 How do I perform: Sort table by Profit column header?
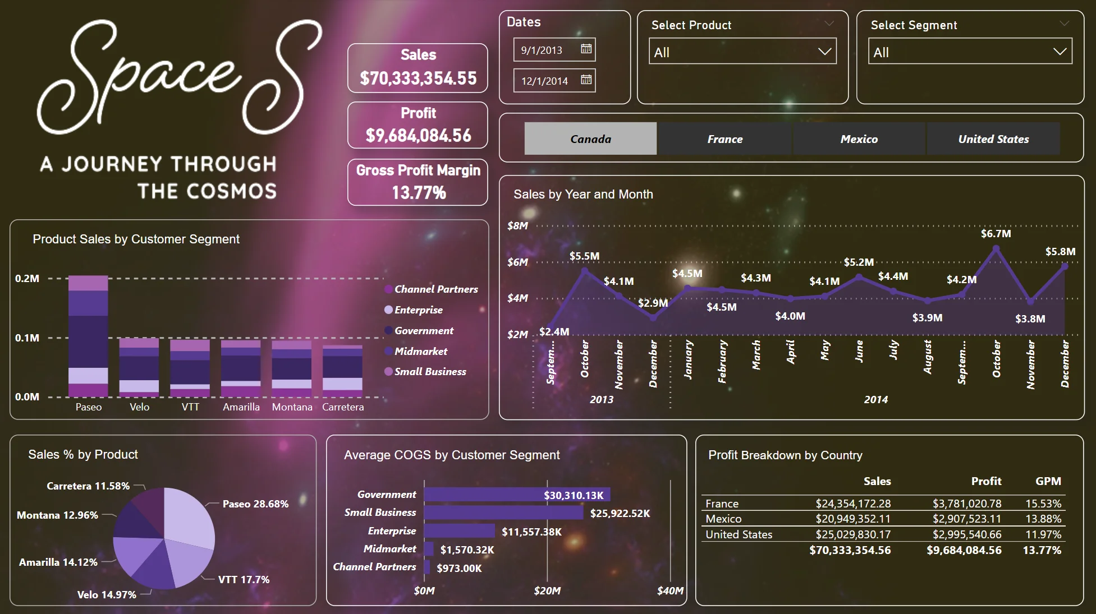[986, 481]
